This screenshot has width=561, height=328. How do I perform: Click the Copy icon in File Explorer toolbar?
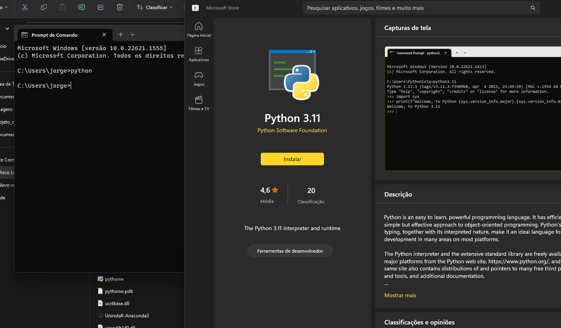coord(44,7)
